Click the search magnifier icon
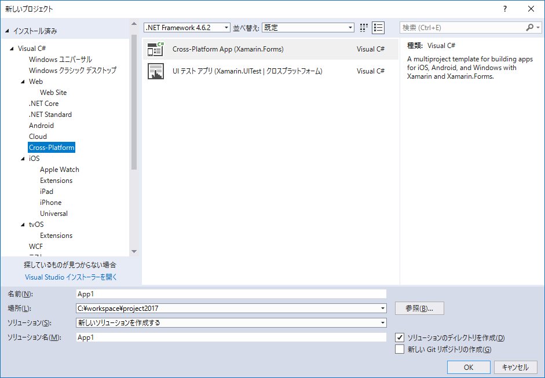 click(x=531, y=27)
